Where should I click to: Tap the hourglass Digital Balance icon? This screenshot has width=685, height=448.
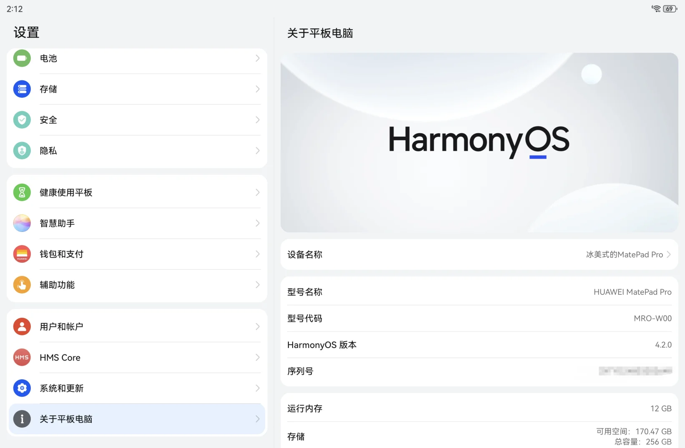22,192
